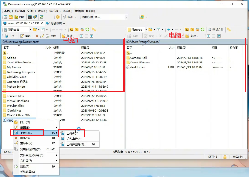Choose 属性(P) in the context menu
The image size is (249, 177).
click(36, 166)
